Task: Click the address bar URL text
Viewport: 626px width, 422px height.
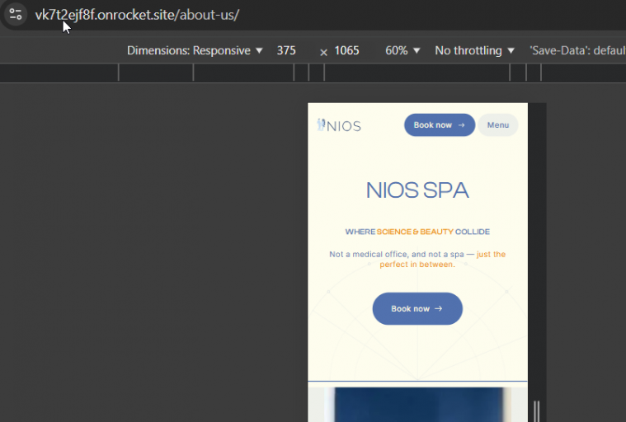Action: tap(137, 15)
